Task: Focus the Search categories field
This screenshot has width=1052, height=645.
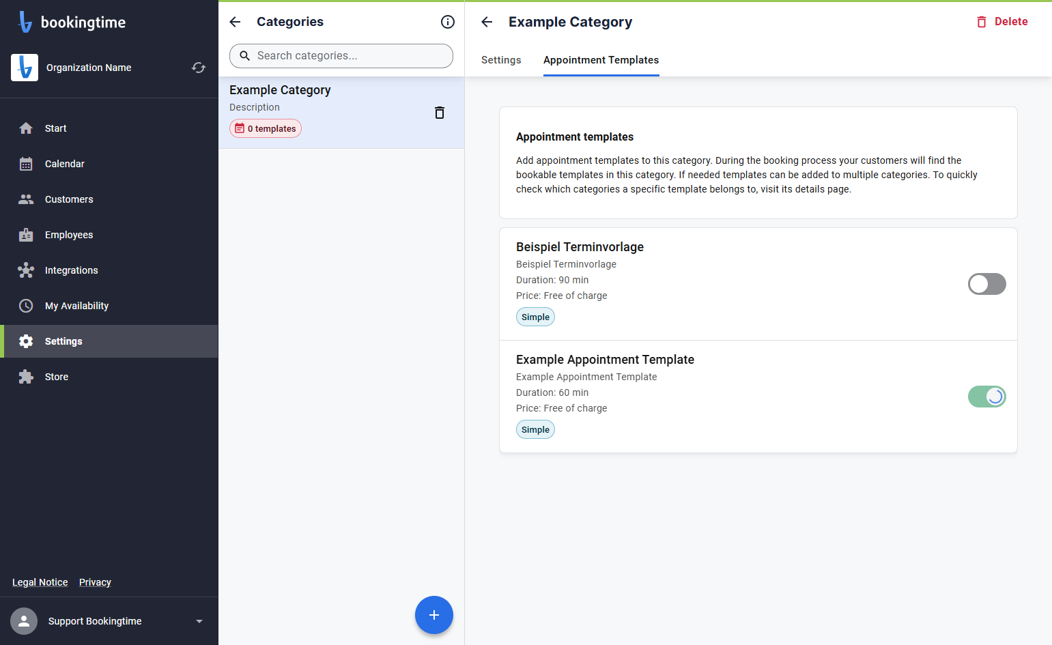Action: 341,56
